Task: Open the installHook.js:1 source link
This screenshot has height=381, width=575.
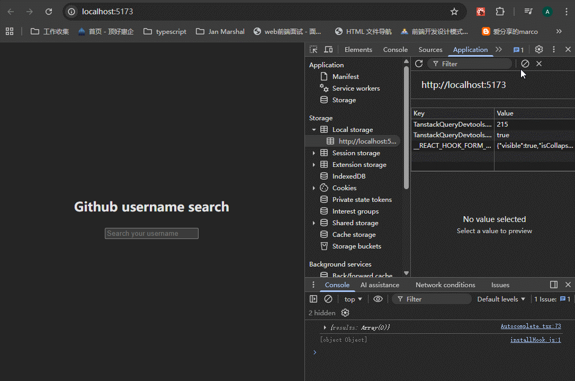Action: [535, 340]
